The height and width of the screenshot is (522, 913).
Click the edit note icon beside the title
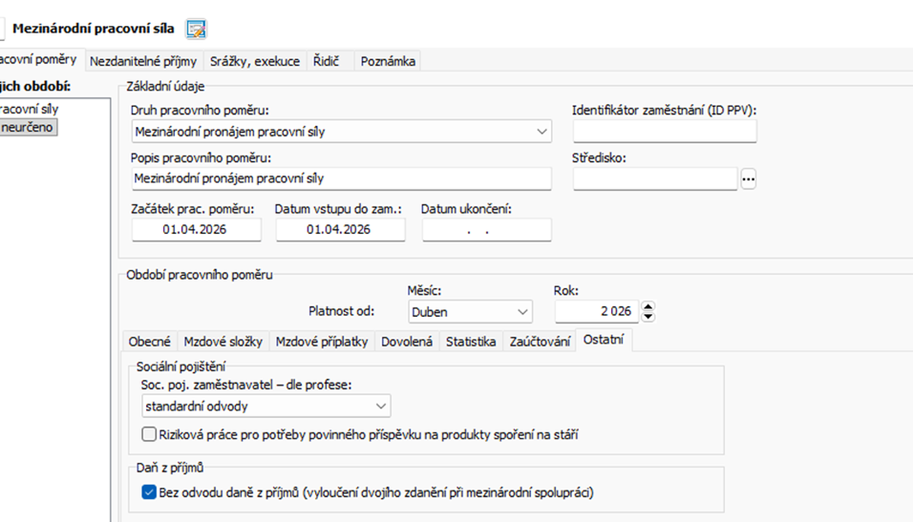point(196,30)
